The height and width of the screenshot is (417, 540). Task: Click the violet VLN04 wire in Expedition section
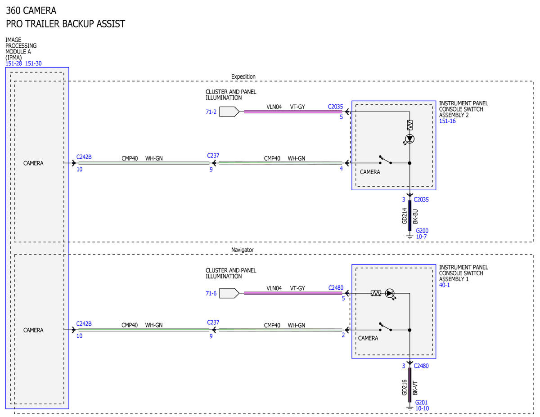point(293,112)
